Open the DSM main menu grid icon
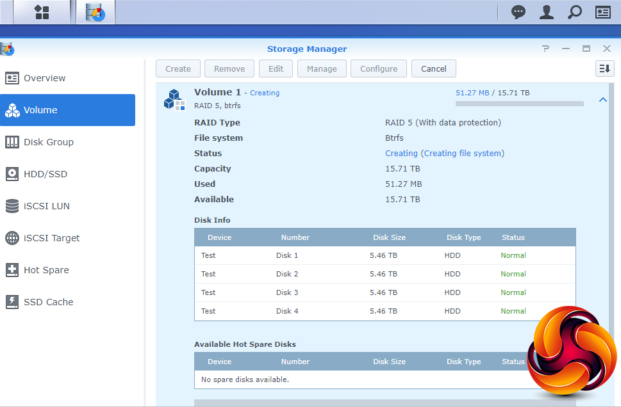621x407 pixels. tap(42, 12)
